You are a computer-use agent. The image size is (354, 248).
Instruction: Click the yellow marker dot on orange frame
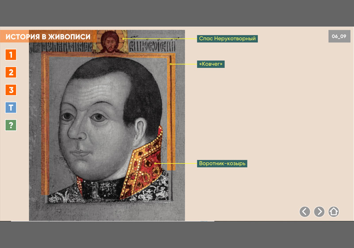pyautogui.click(x=171, y=64)
